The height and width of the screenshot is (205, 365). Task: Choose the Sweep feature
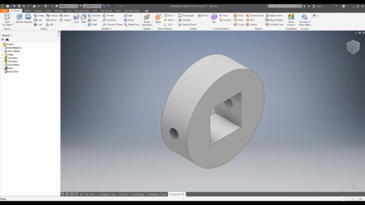39,15
